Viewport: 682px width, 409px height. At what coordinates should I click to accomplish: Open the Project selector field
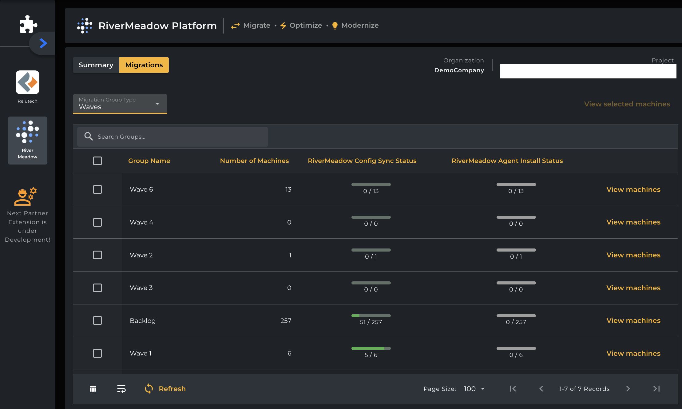[x=588, y=71]
